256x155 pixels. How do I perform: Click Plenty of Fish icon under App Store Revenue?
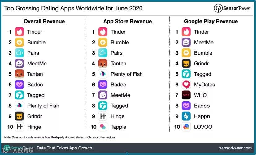103,74
